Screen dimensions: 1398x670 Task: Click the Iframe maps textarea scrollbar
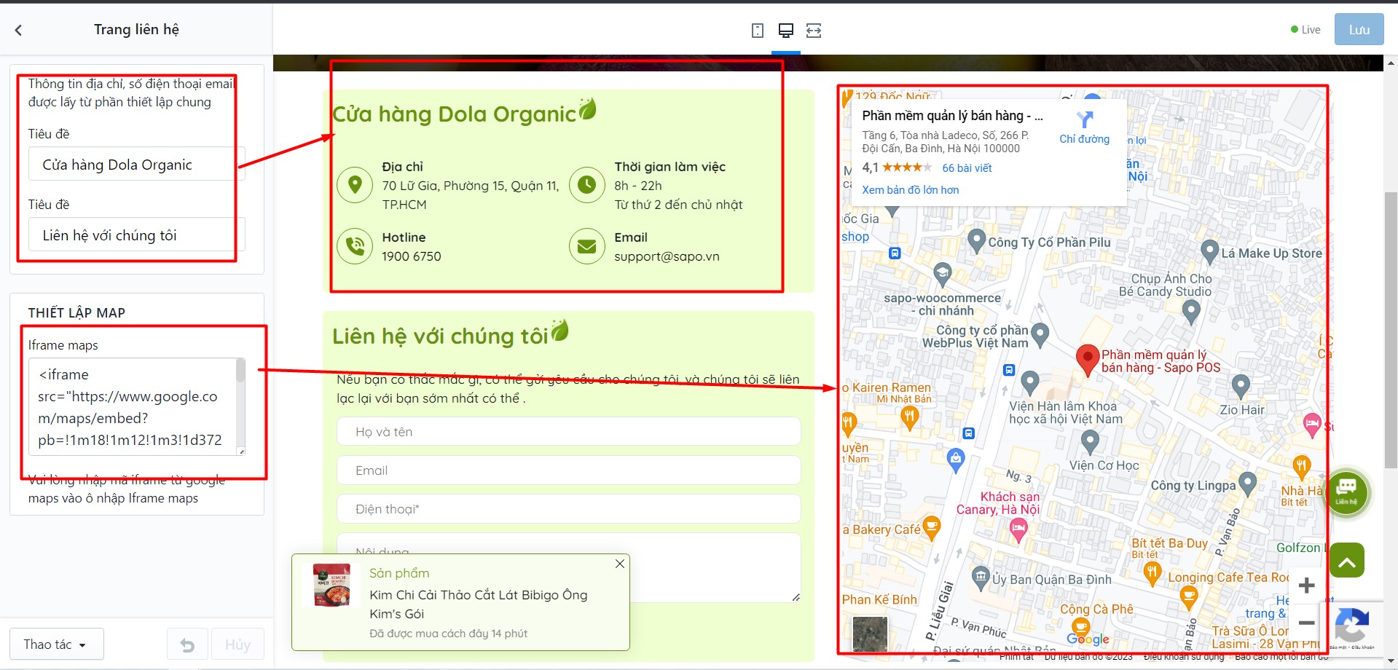[240, 371]
